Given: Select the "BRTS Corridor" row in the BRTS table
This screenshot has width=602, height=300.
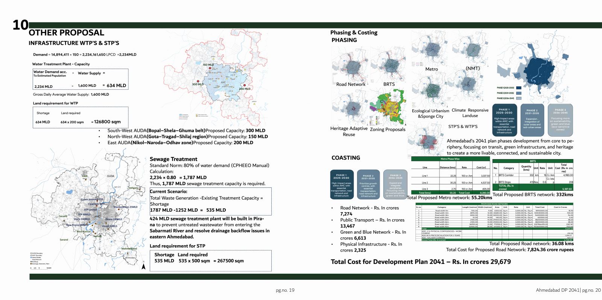Looking at the screenshot, I should tap(533, 175).
